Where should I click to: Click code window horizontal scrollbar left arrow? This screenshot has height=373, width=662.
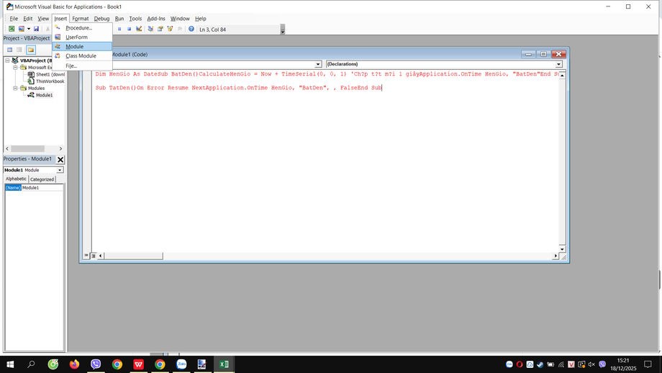(101, 256)
